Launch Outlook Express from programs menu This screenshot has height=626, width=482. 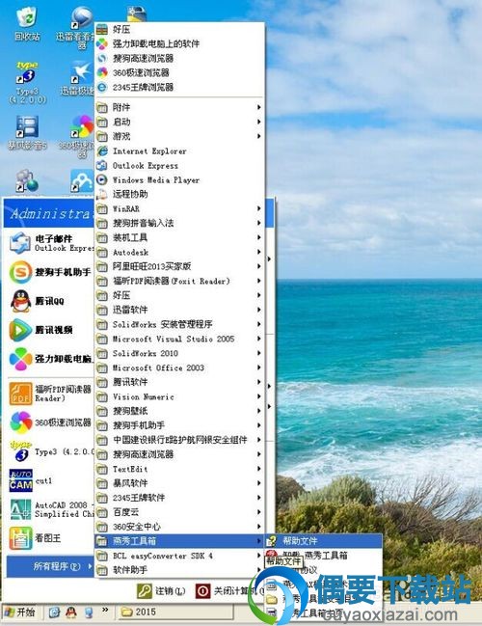(179, 165)
